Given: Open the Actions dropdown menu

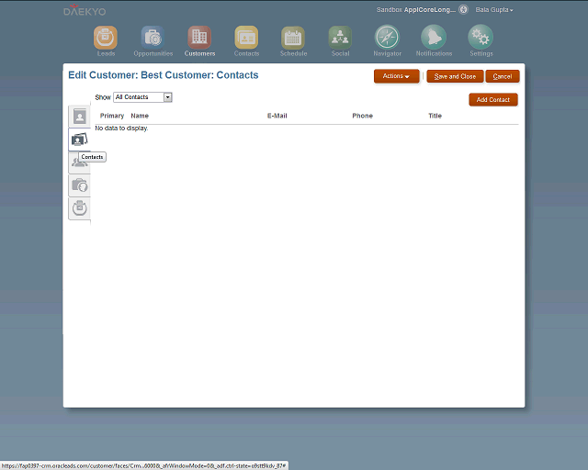Looking at the screenshot, I should pos(396,76).
